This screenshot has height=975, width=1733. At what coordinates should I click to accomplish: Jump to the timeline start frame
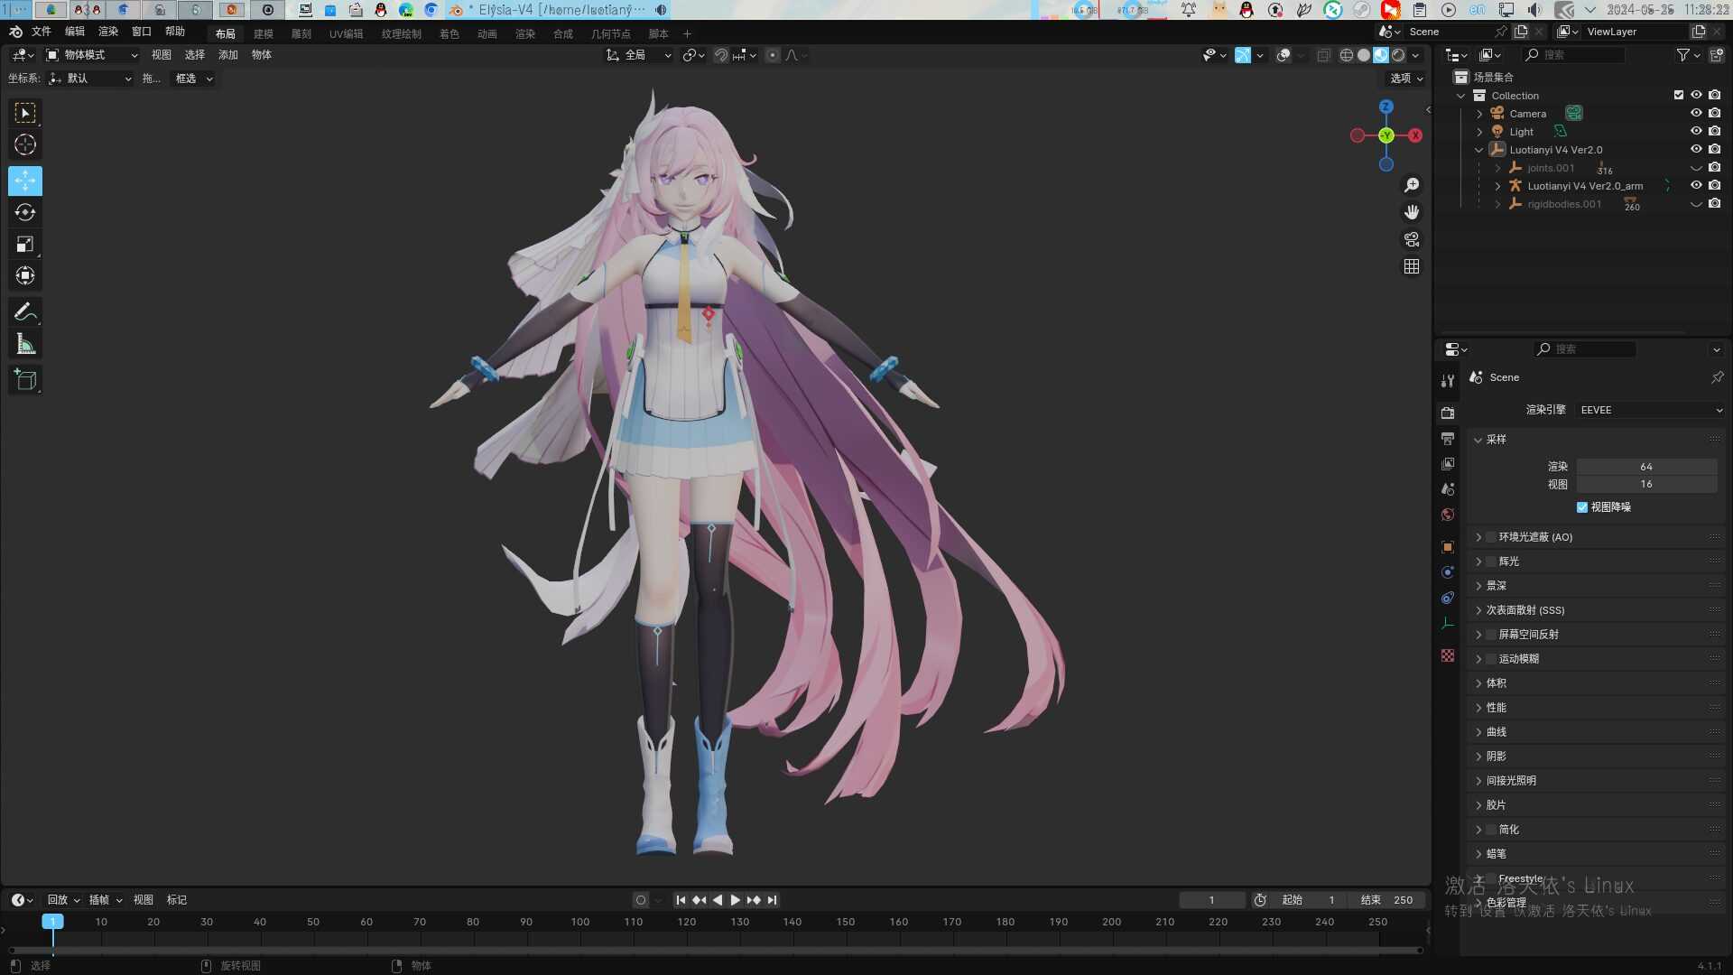click(x=681, y=900)
